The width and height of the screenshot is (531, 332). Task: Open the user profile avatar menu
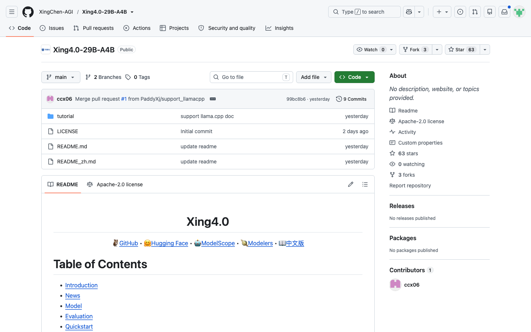tap(519, 12)
